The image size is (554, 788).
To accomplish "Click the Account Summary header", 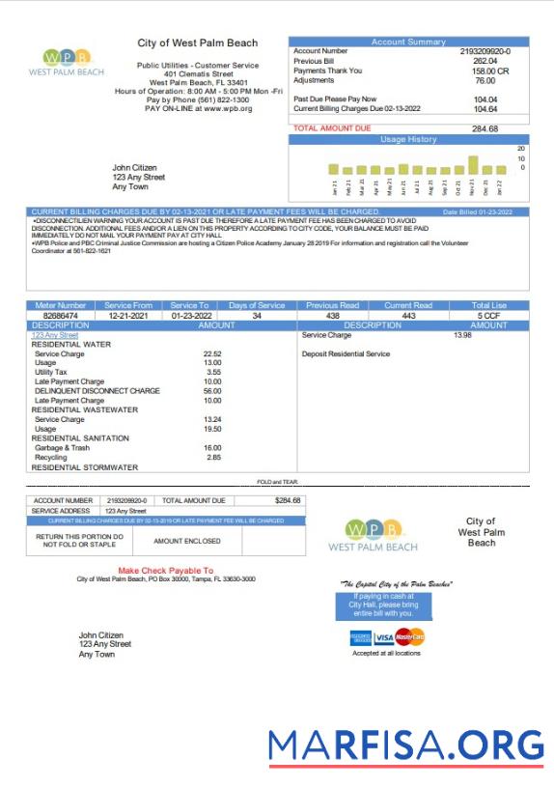I will pos(408,42).
